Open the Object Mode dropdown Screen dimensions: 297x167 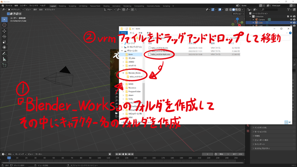pyautogui.click(x=16, y=10)
